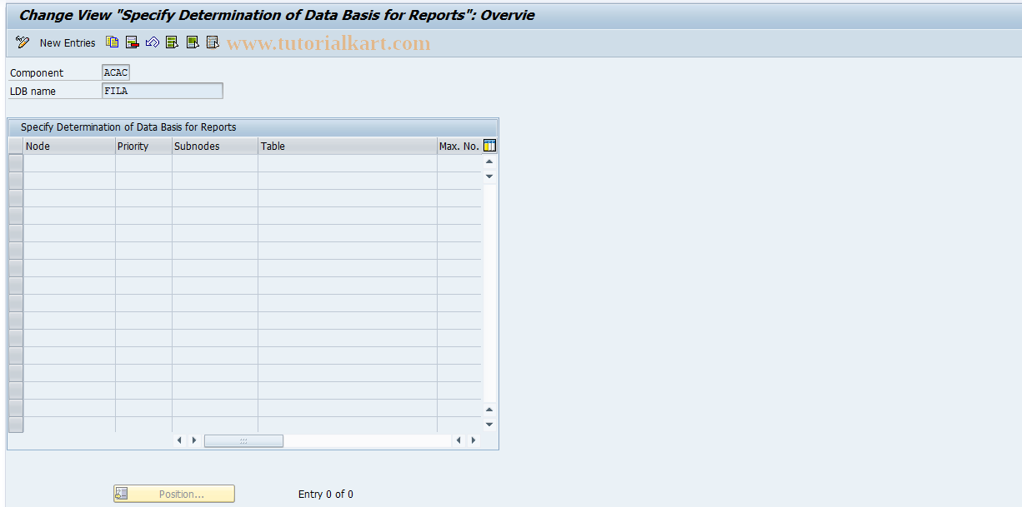Click the Table column header
This screenshot has width=1022, height=507.
(x=348, y=147)
